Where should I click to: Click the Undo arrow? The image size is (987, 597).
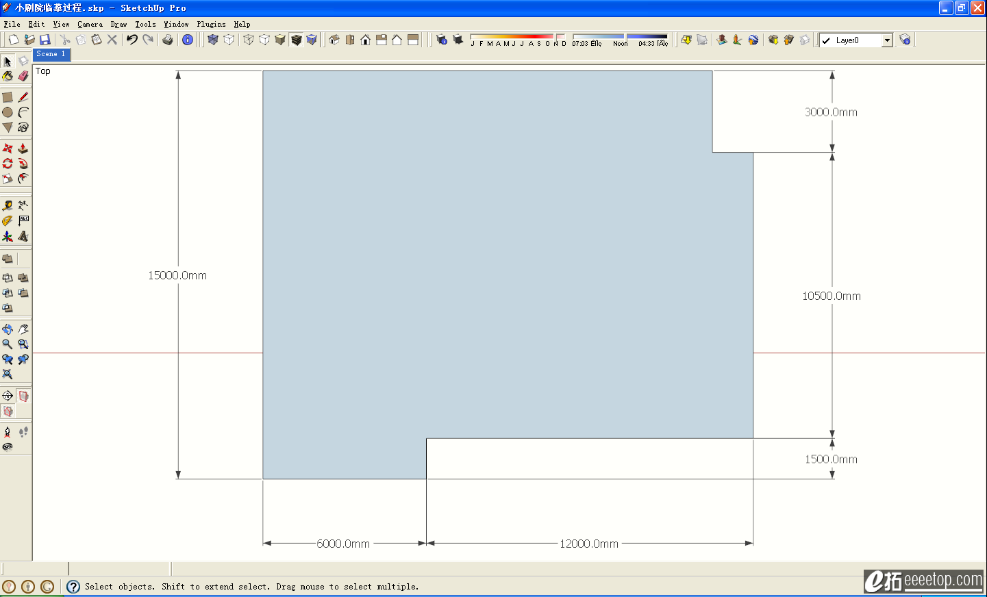click(132, 40)
